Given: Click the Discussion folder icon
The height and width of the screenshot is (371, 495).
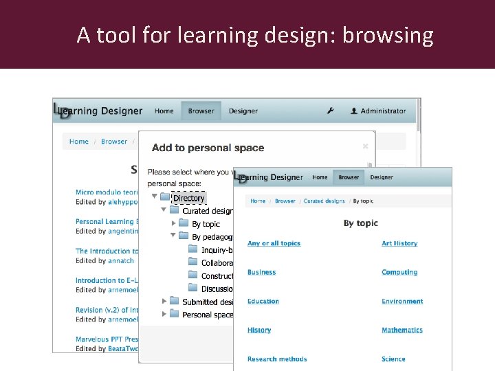Looking at the screenshot, I should click(x=193, y=287).
